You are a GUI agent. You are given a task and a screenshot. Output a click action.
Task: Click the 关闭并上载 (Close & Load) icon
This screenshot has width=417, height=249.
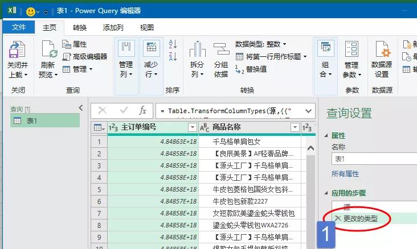(18, 51)
